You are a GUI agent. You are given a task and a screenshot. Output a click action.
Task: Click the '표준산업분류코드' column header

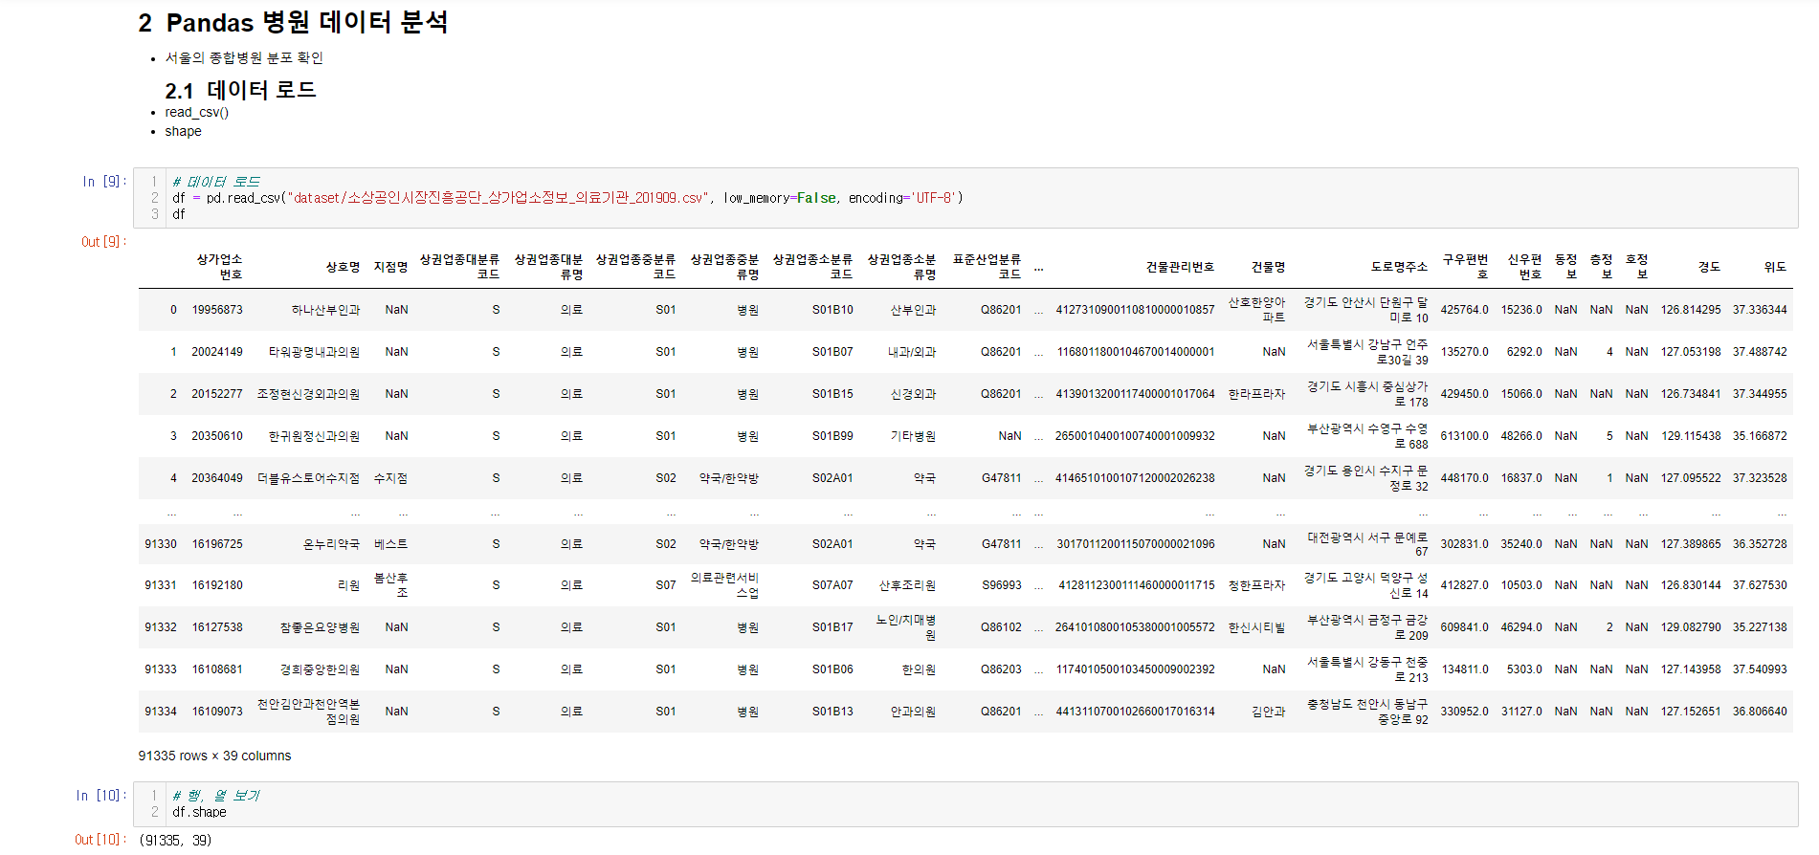pos(987,267)
